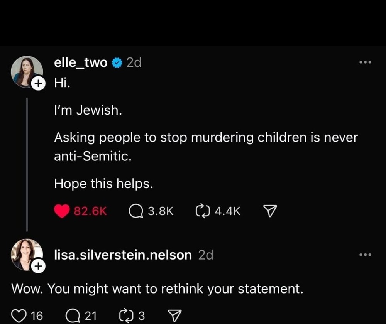Click the 2d timestamp on elle_two's post
This screenshot has height=324, width=386.
pyautogui.click(x=134, y=62)
